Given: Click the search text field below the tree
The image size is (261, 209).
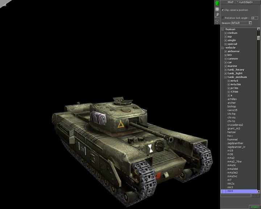Looking at the screenshot, I should click(236, 195).
